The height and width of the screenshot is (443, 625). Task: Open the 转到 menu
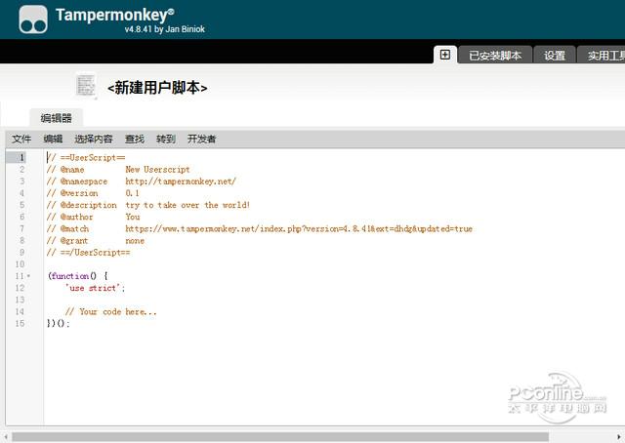coord(166,139)
